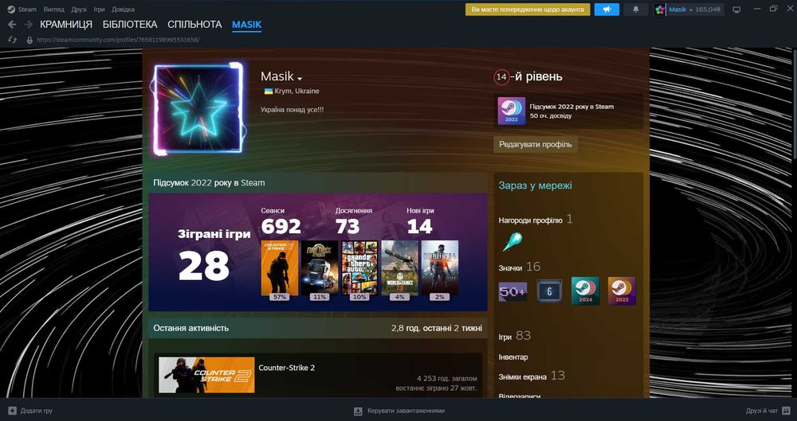Switch to MASIK tab
This screenshot has height=421, width=797.
point(246,25)
